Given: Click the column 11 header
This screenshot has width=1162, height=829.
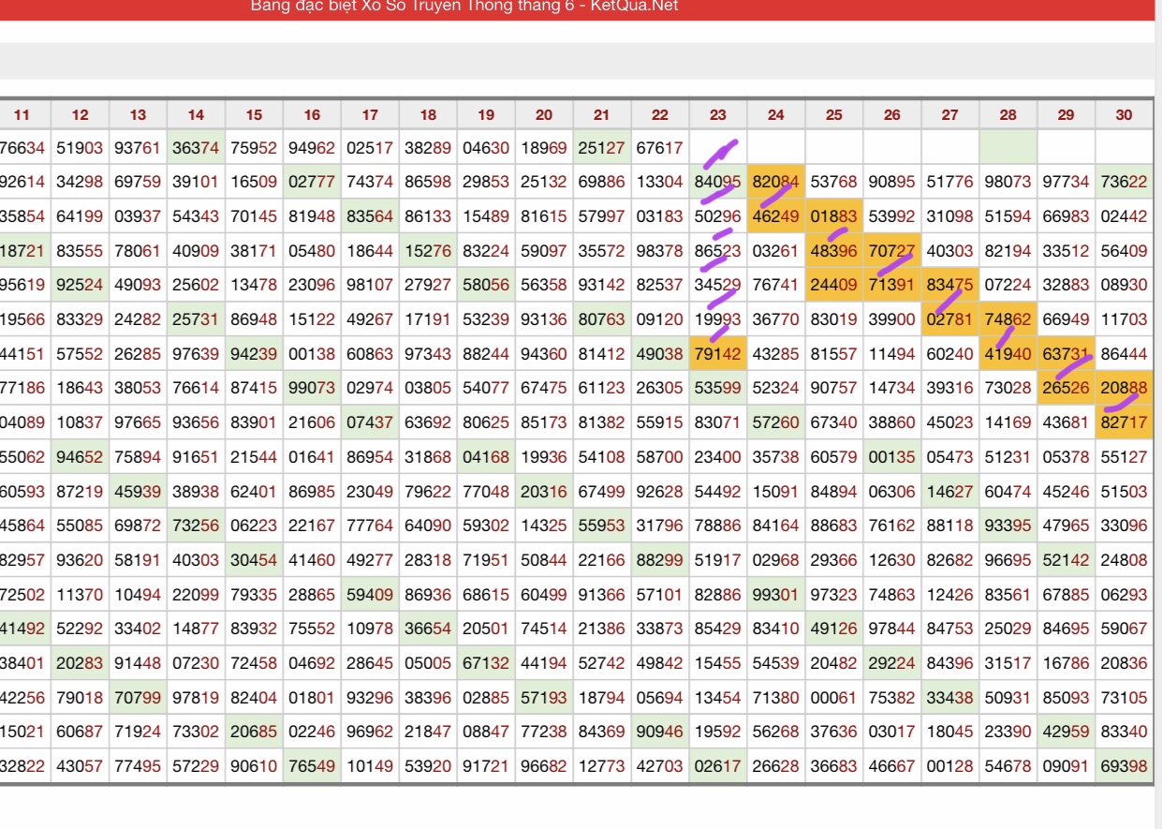Looking at the screenshot, I should [x=22, y=115].
